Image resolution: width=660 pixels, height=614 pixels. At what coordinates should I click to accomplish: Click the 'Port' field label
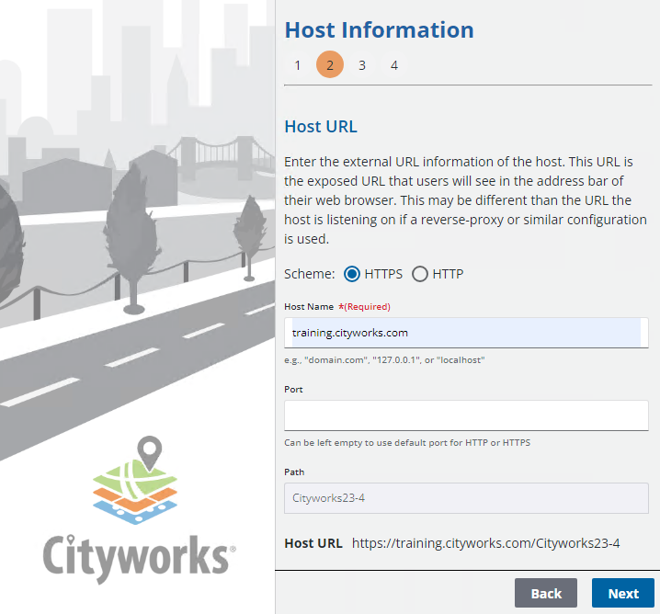pos(293,390)
